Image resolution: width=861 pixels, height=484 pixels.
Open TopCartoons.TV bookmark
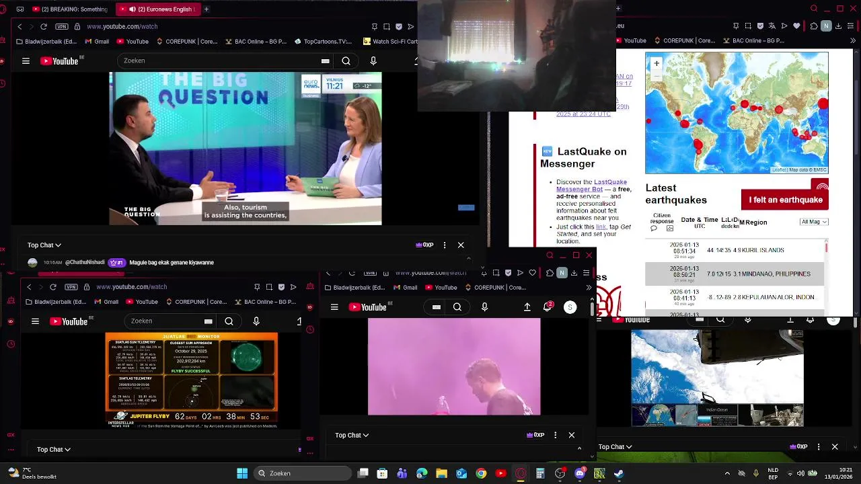point(322,42)
